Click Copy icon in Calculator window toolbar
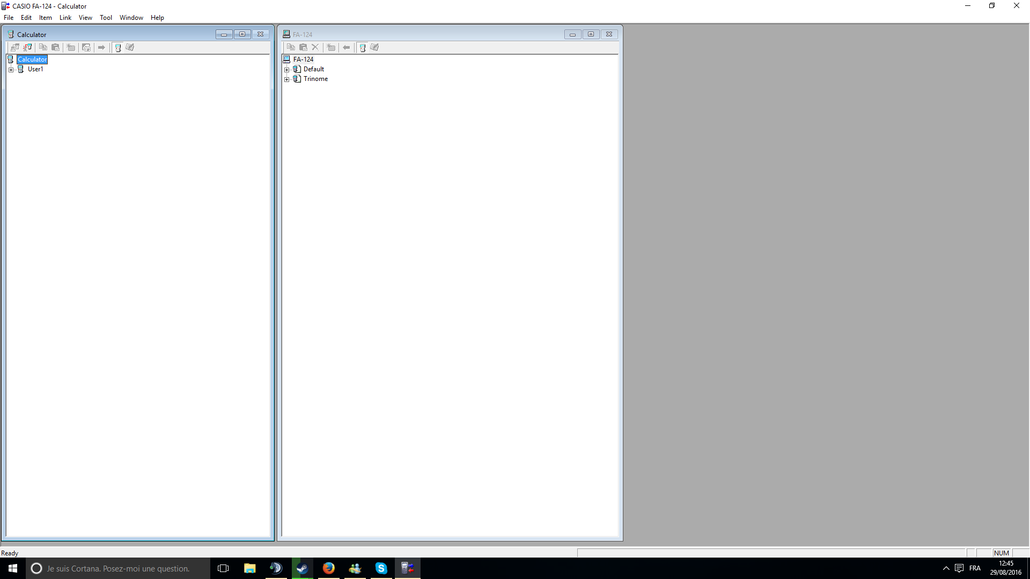The height and width of the screenshot is (579, 1030). [43, 47]
